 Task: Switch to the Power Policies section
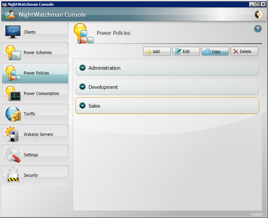click(x=36, y=73)
